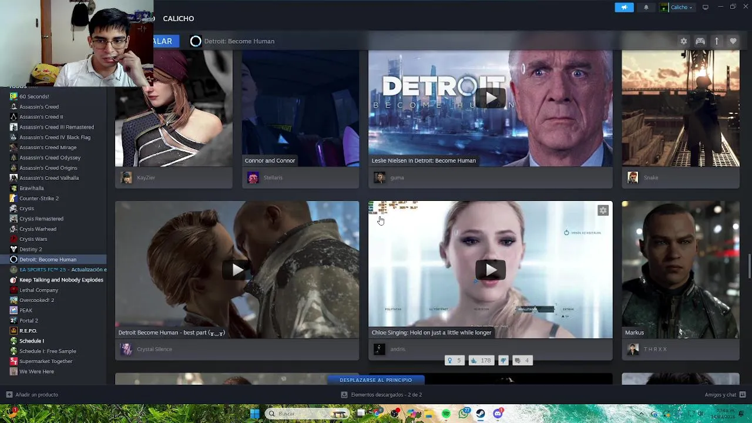
Task: Open controller settings gamepad icon
Action: tap(700, 41)
